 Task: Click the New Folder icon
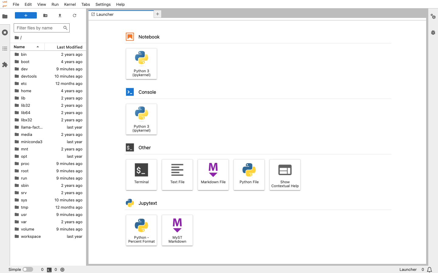(x=45, y=15)
